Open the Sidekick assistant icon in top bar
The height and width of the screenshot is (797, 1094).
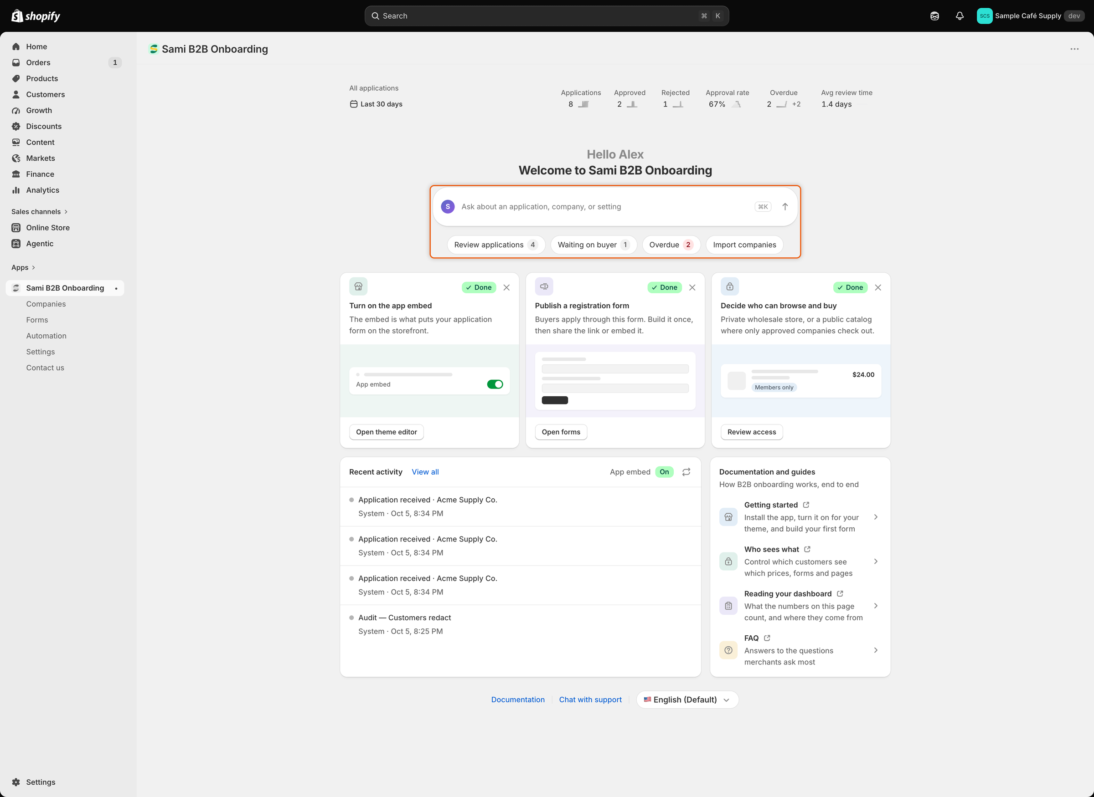tap(934, 16)
